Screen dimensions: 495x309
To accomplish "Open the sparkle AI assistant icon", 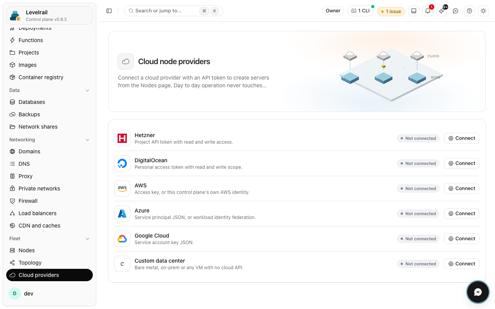I will [x=442, y=11].
